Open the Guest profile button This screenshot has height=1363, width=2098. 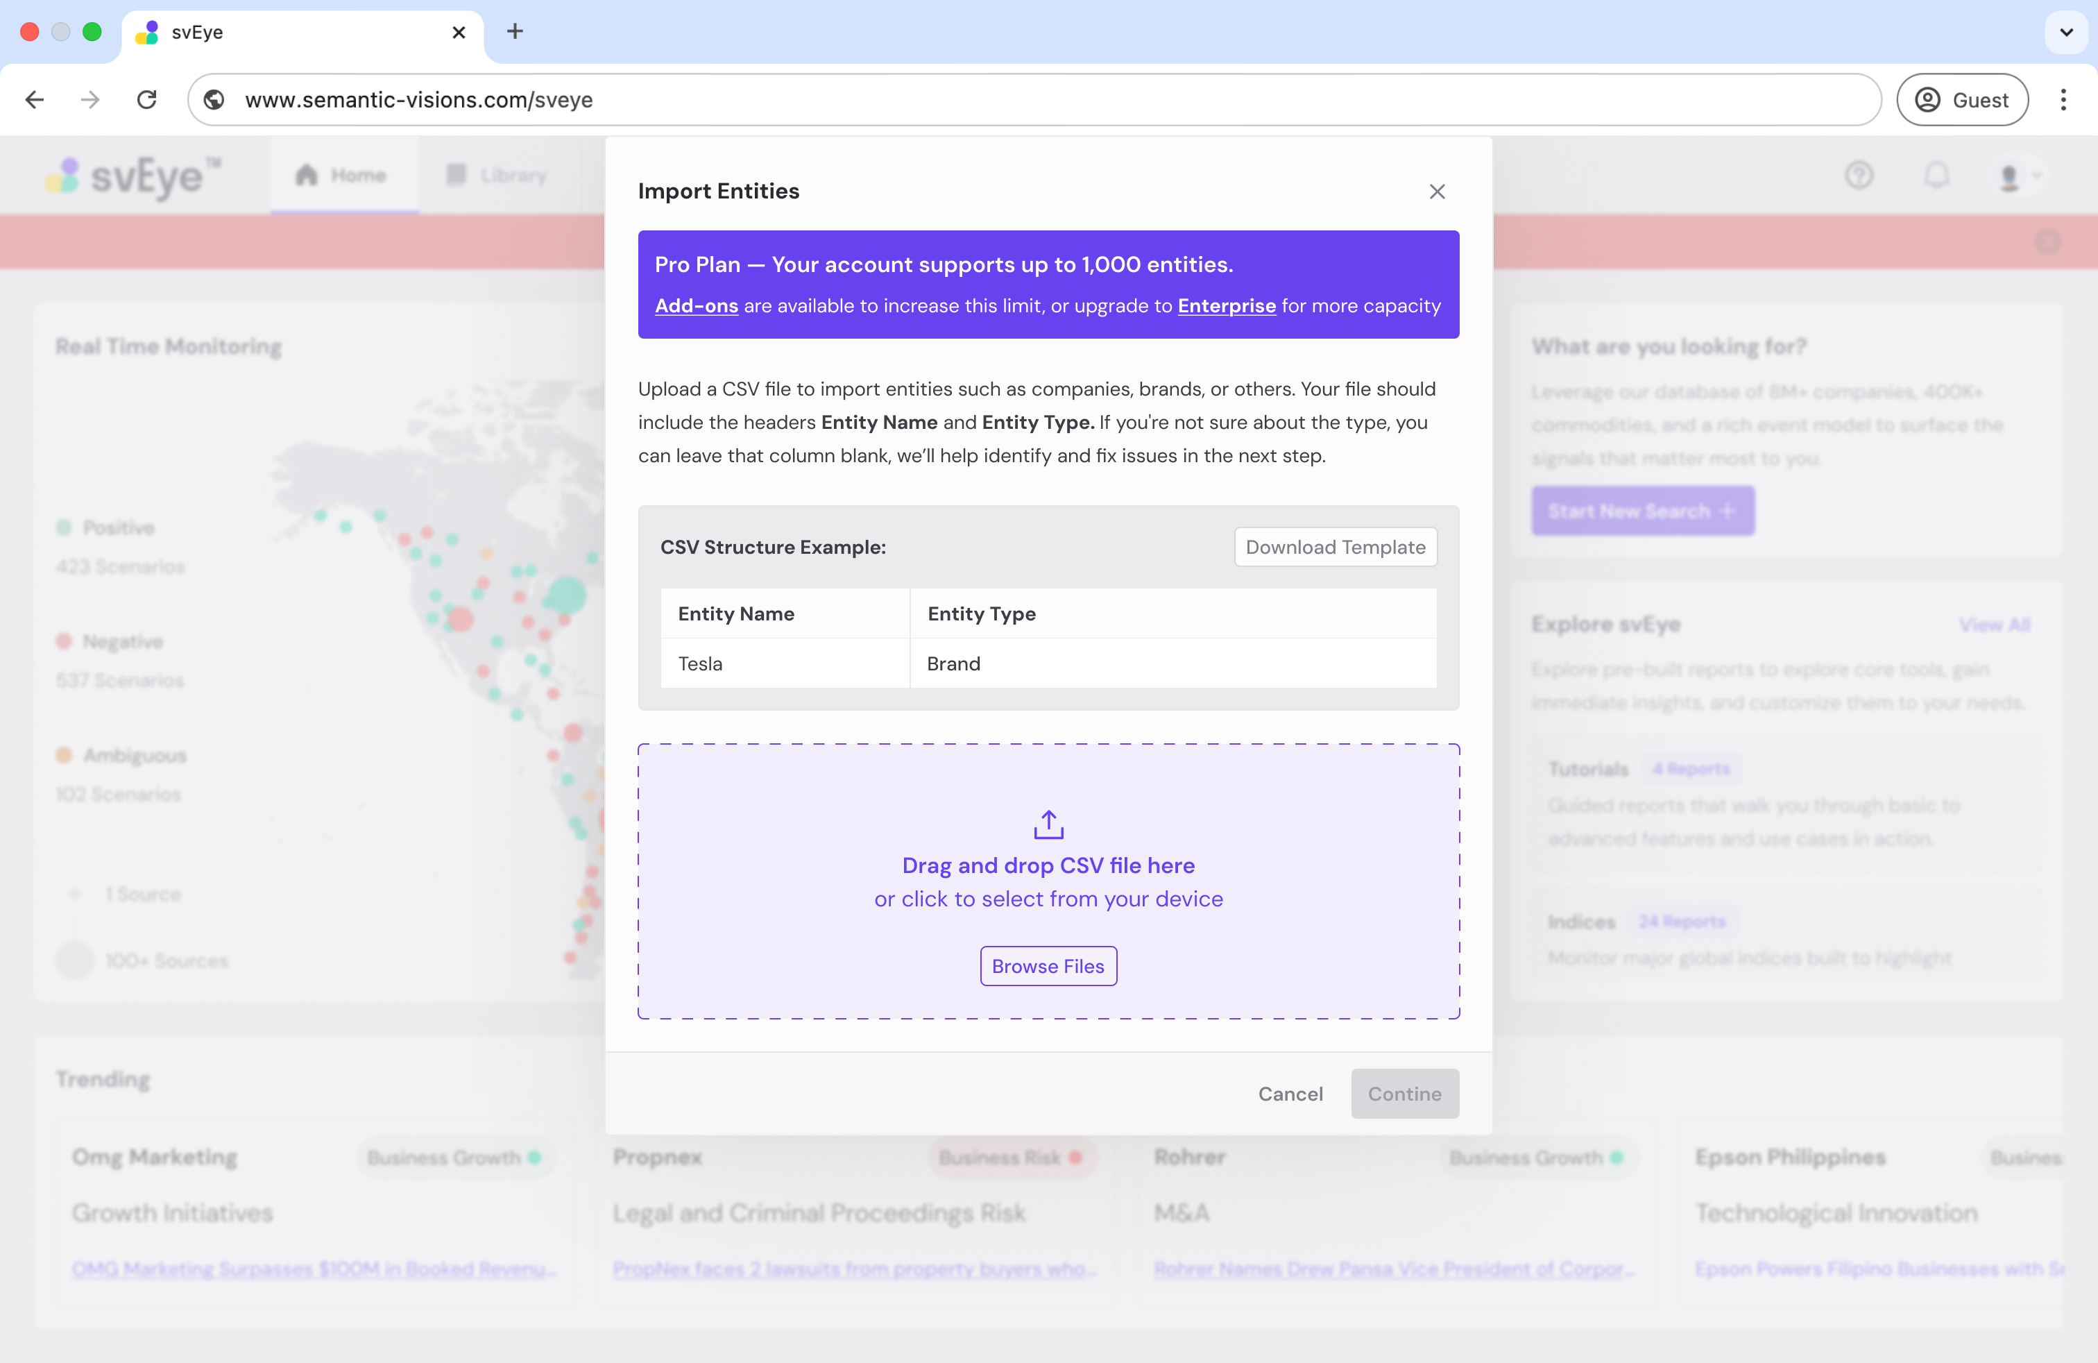tap(1961, 100)
